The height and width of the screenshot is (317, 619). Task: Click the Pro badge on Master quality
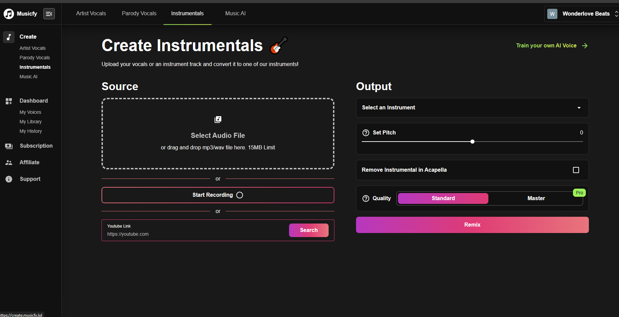click(x=579, y=193)
